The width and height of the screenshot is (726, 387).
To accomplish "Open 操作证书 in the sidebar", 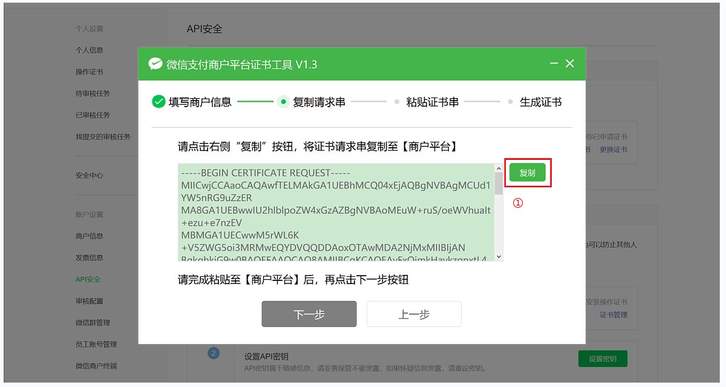I will click(x=90, y=72).
